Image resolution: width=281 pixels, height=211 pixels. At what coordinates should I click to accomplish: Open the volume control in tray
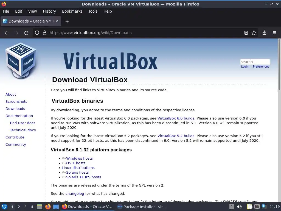tap(239, 207)
